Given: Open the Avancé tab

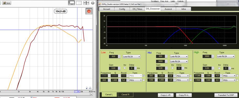Looking at the screenshot, I should point(168,9).
